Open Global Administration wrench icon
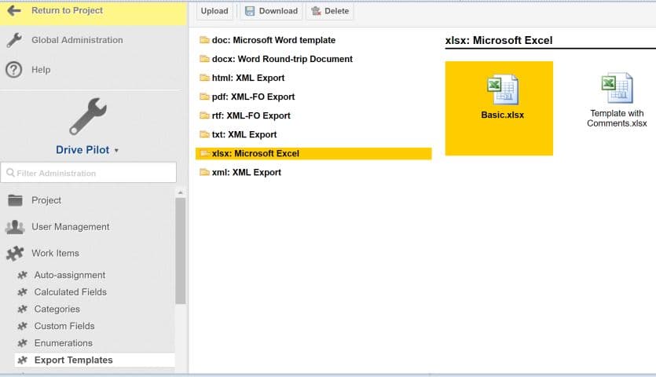 click(x=13, y=41)
